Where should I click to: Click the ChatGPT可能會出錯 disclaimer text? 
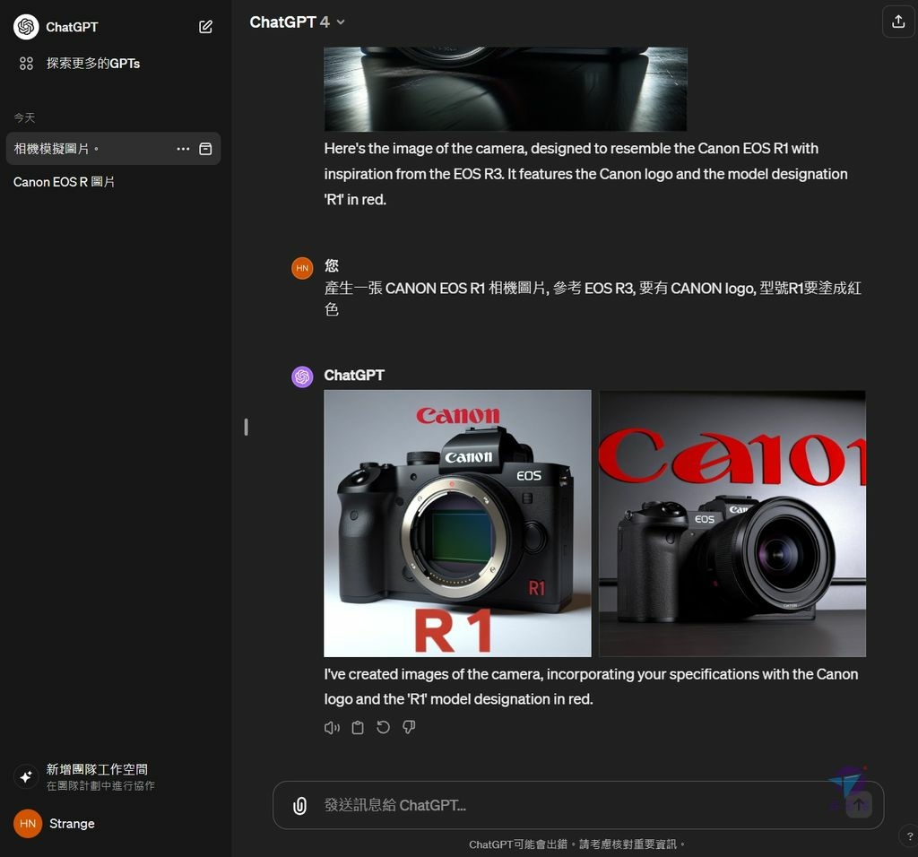576,844
